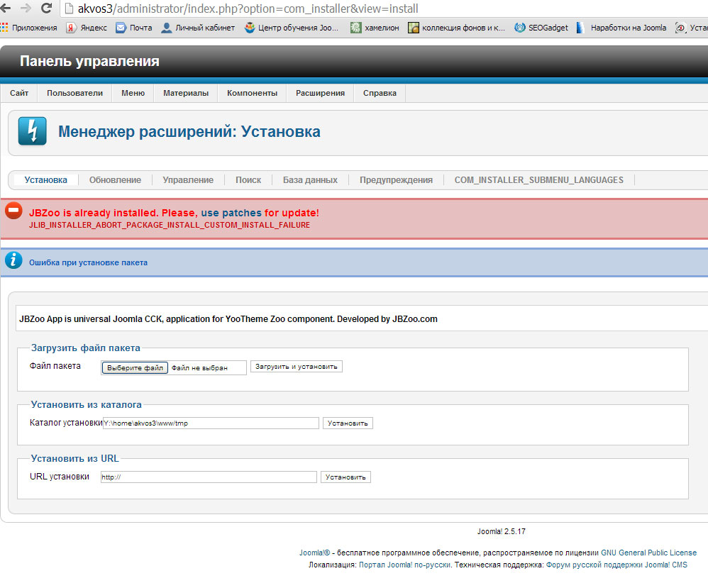Click the blue info icon
The image size is (708, 588).
(13, 260)
